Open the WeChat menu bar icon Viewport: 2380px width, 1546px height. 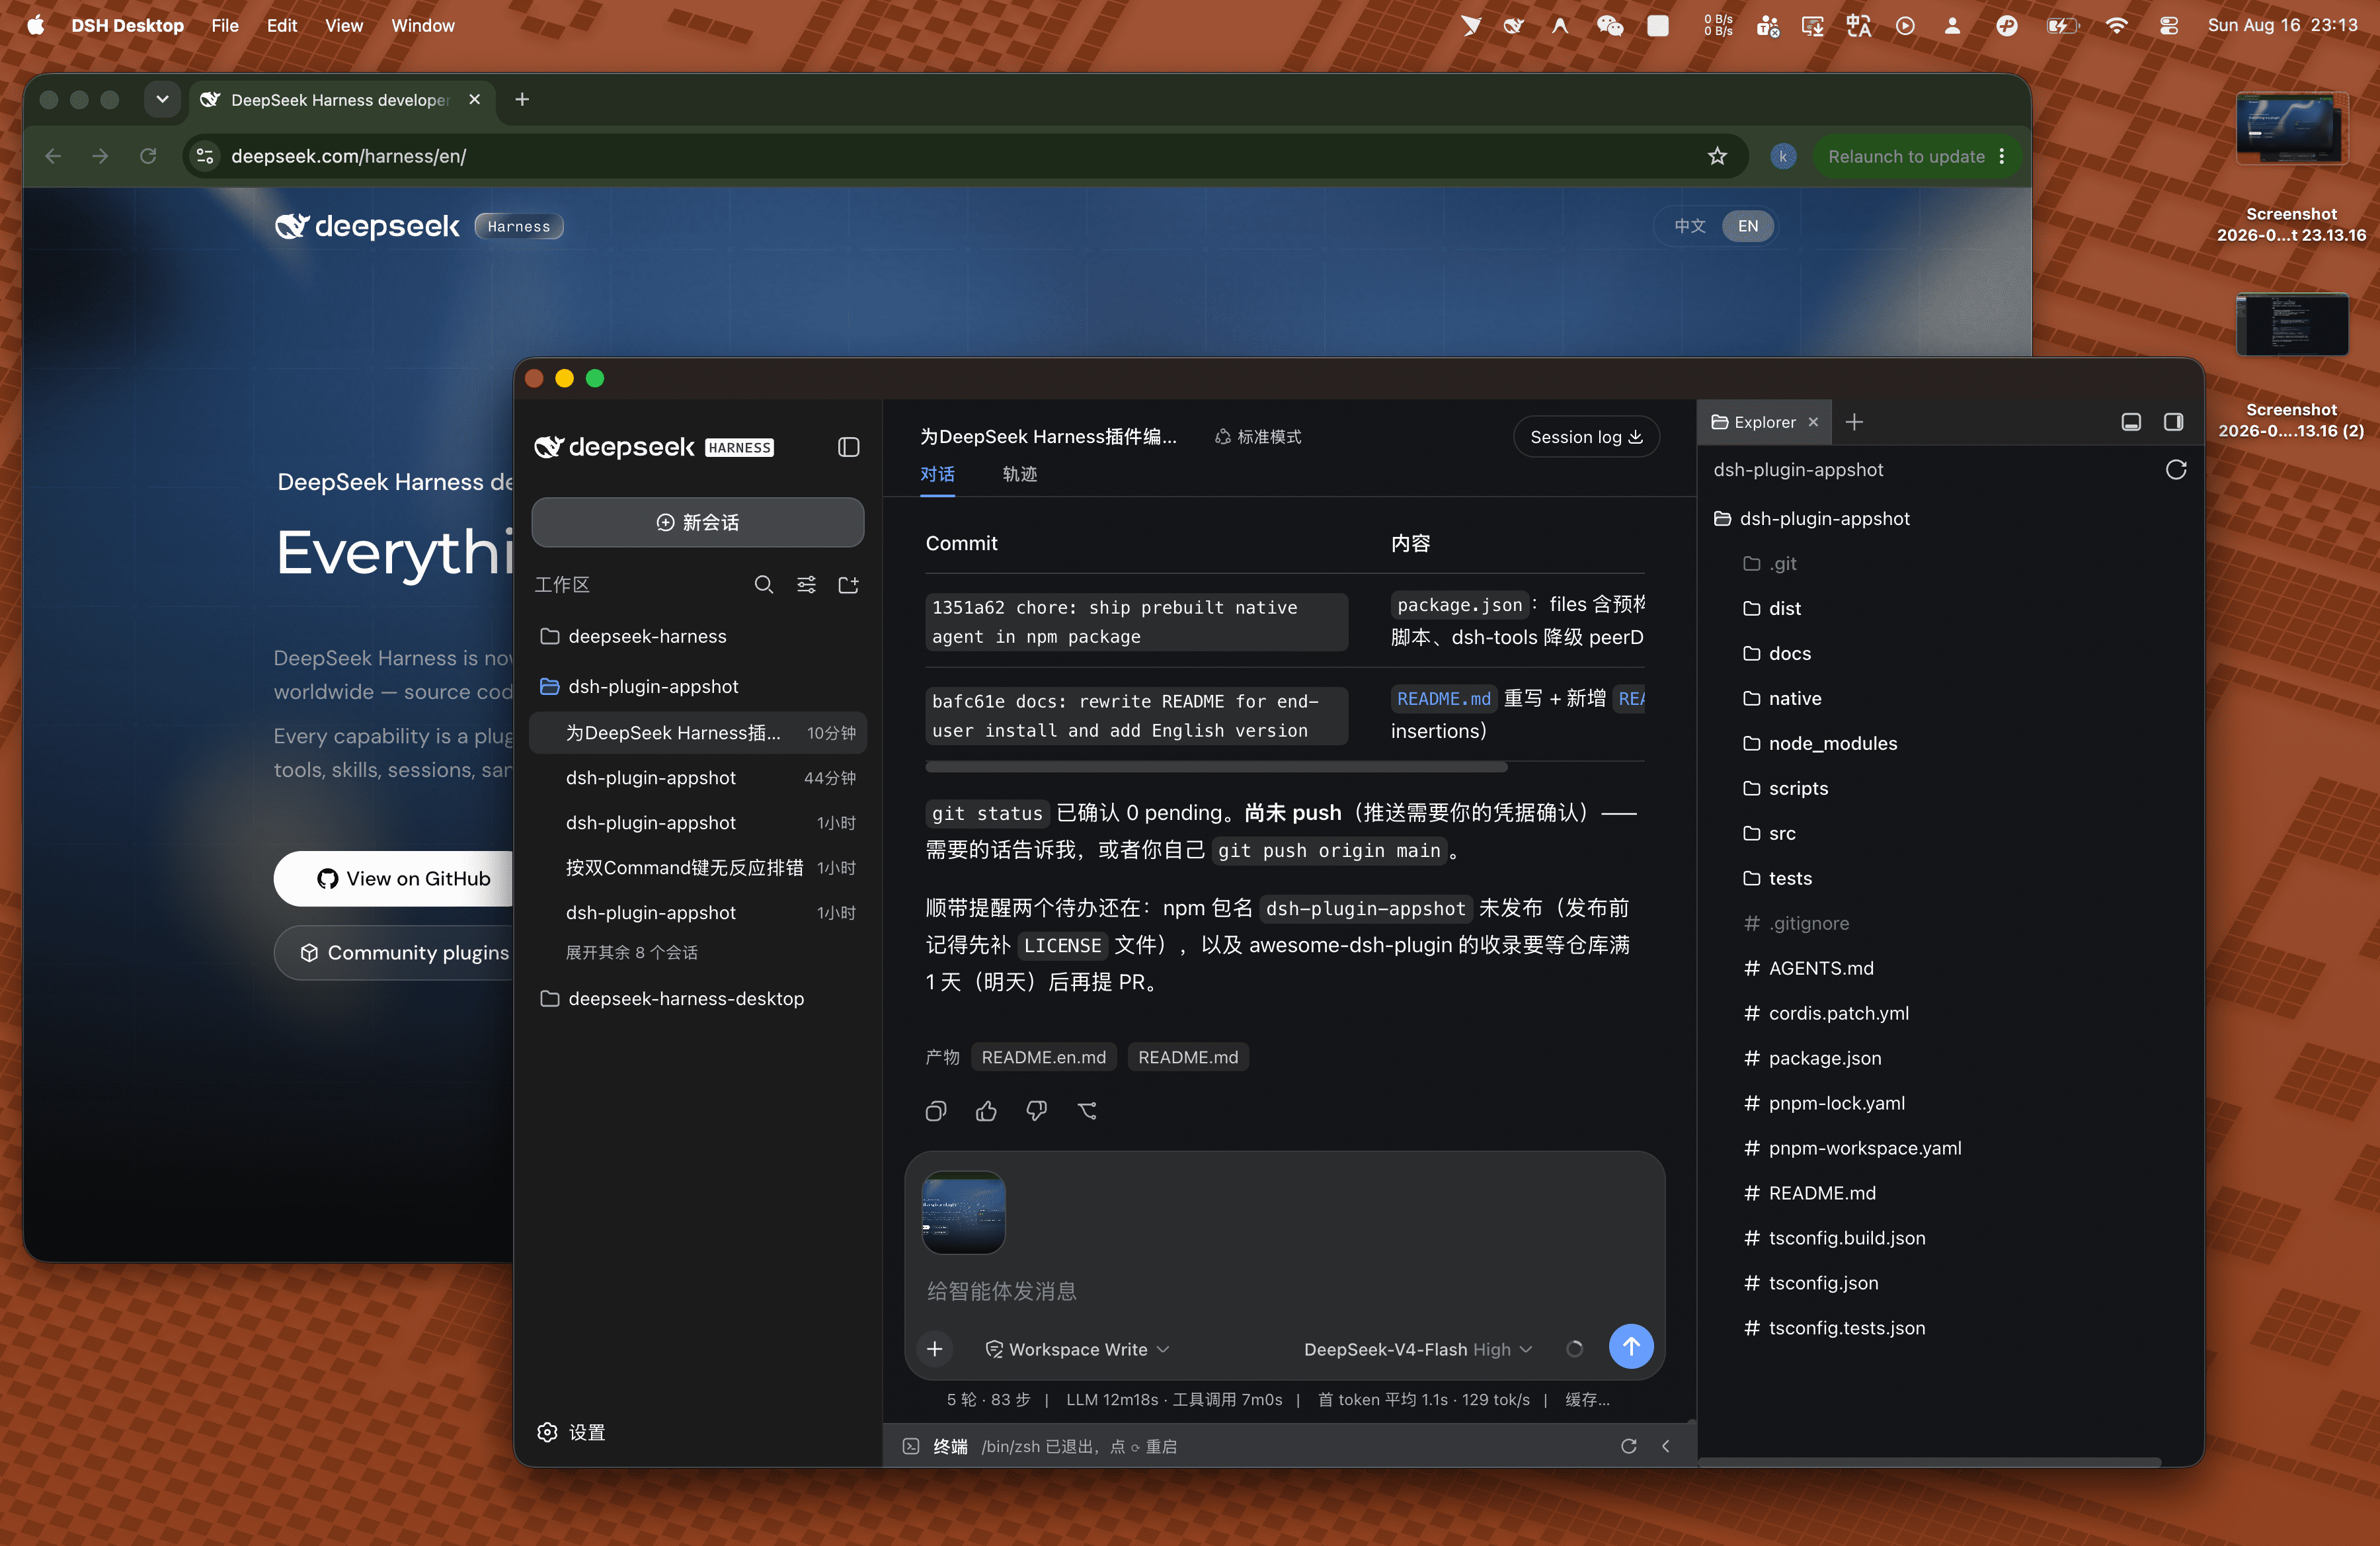[x=1609, y=26]
